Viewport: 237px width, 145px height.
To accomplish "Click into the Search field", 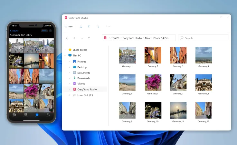I will pyautogui.click(x=203, y=38).
